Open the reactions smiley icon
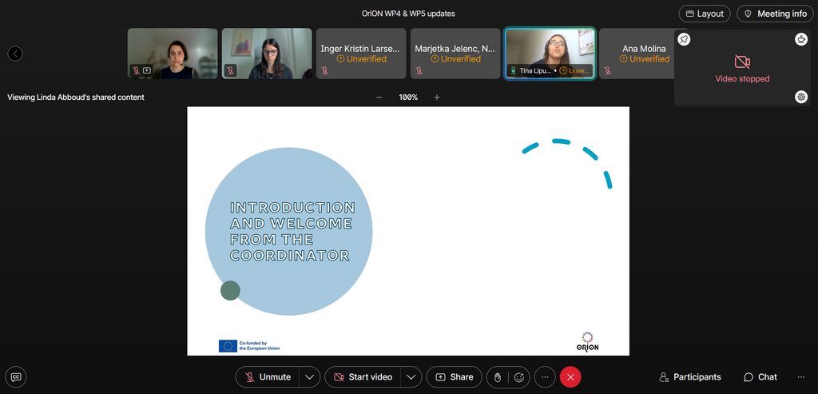 520,377
